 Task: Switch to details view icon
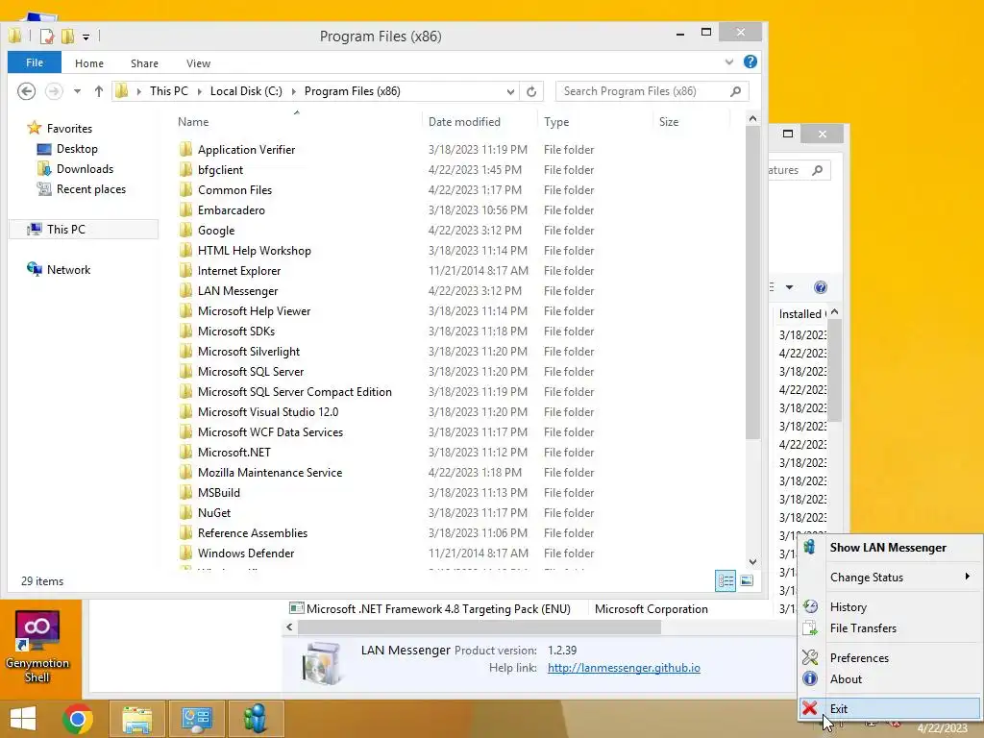(726, 581)
